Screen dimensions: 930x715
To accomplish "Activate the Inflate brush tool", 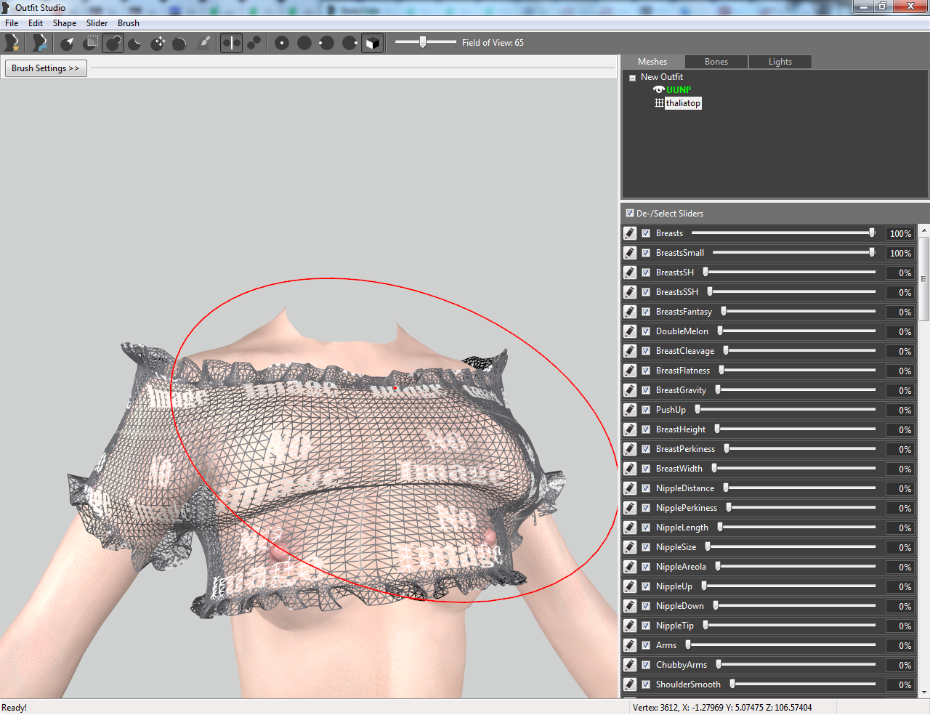I will pos(113,43).
